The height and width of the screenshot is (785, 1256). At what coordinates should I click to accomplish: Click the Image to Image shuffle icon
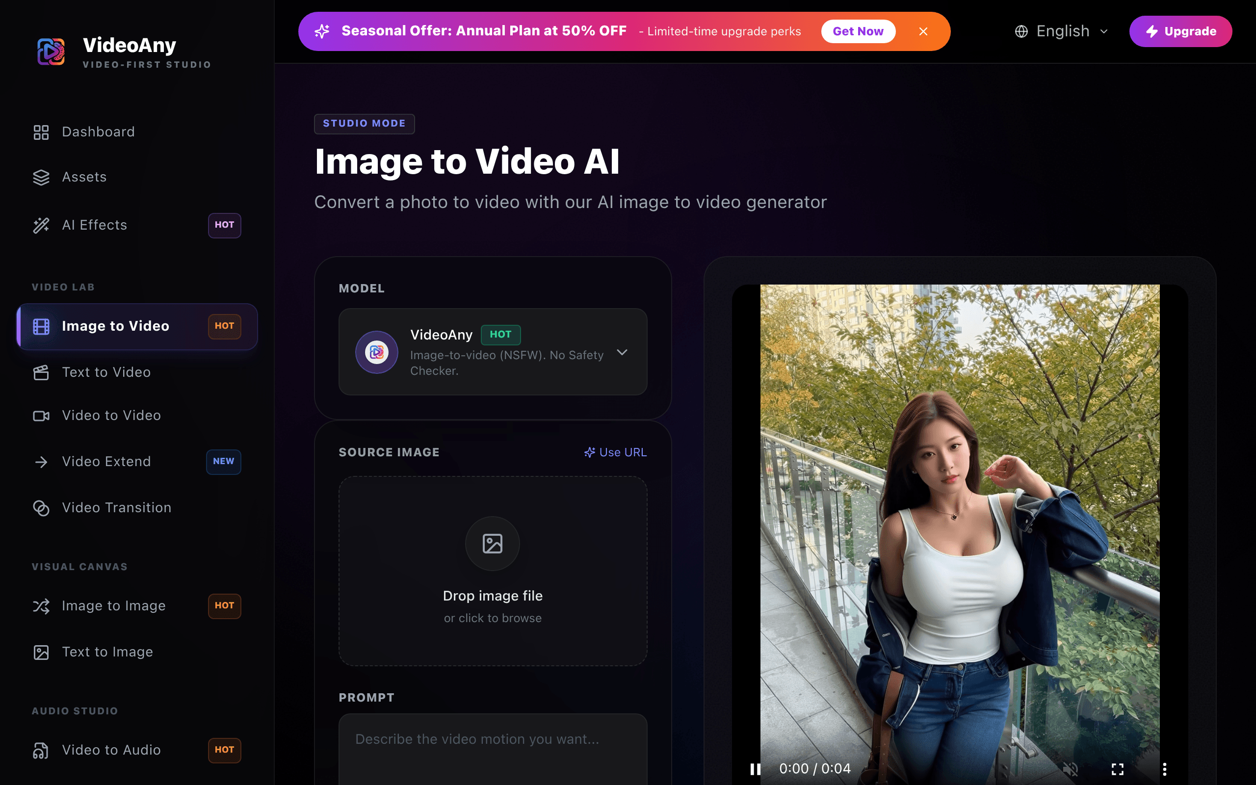41,606
